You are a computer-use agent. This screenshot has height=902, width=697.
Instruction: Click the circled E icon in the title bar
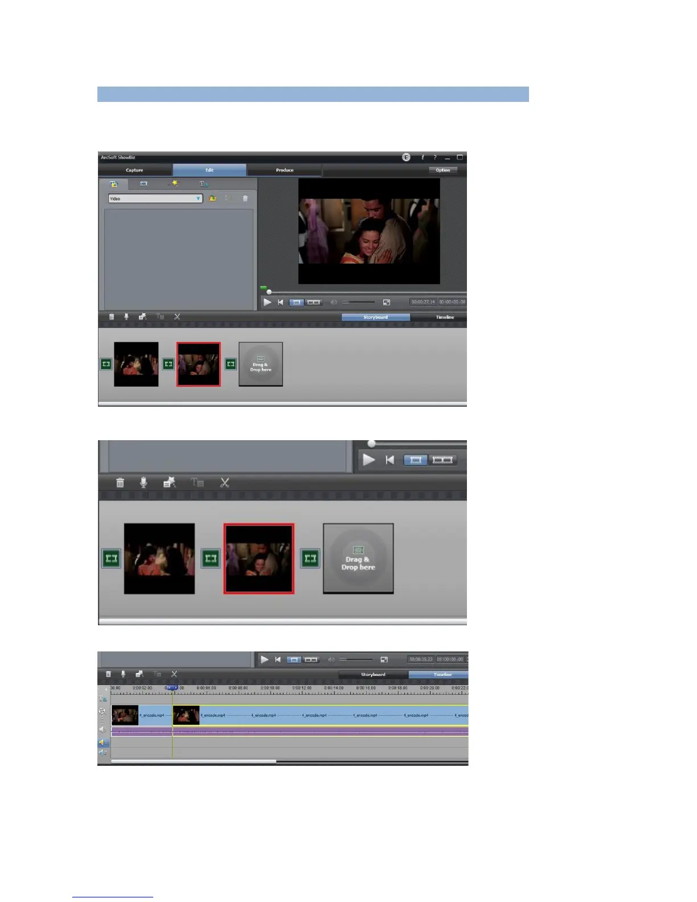pos(406,157)
